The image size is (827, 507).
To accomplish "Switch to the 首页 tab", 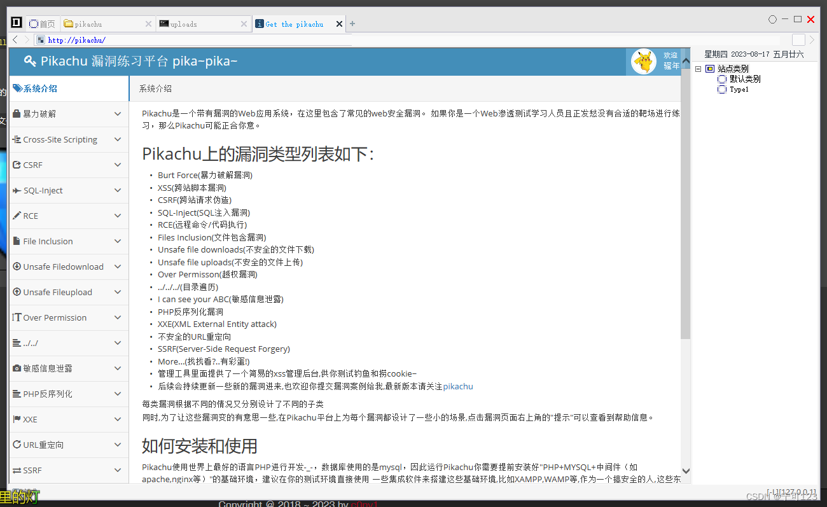I will click(x=43, y=24).
